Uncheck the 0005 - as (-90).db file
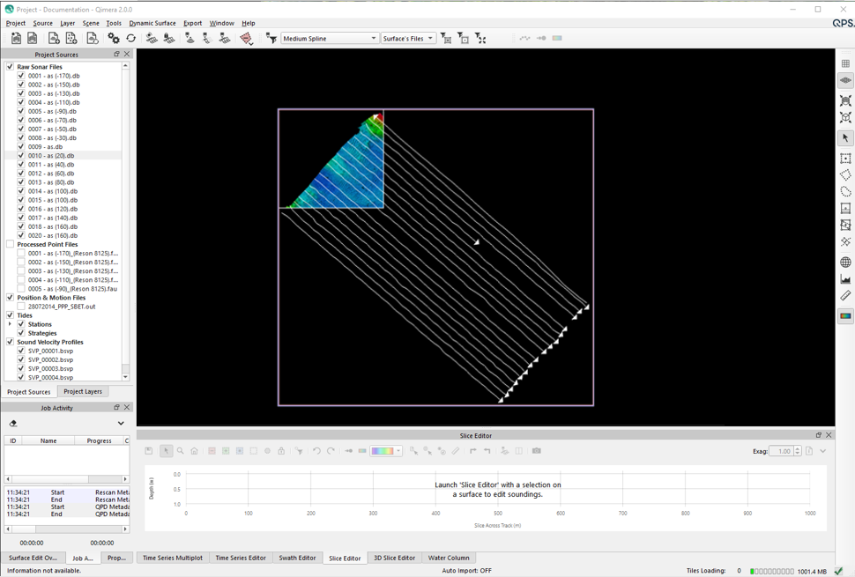Screen dimensions: 855x577 coord(21,111)
